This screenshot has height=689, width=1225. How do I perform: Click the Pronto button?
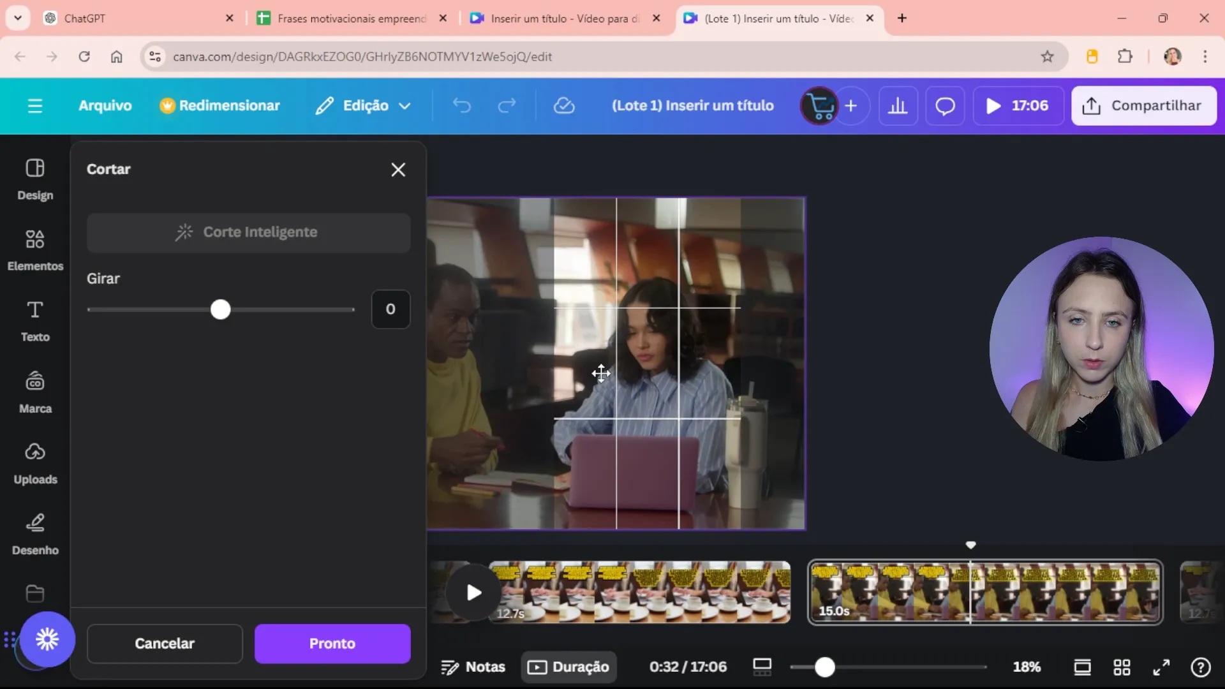pos(332,644)
